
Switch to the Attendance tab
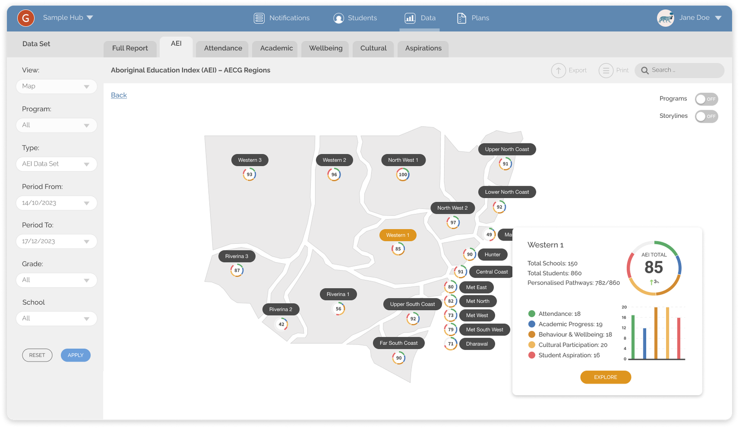pos(223,48)
